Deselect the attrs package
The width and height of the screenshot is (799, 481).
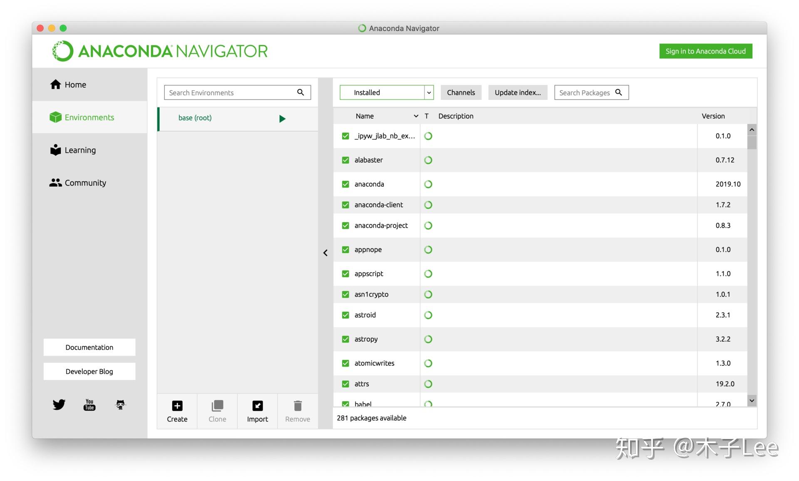pyautogui.click(x=345, y=384)
